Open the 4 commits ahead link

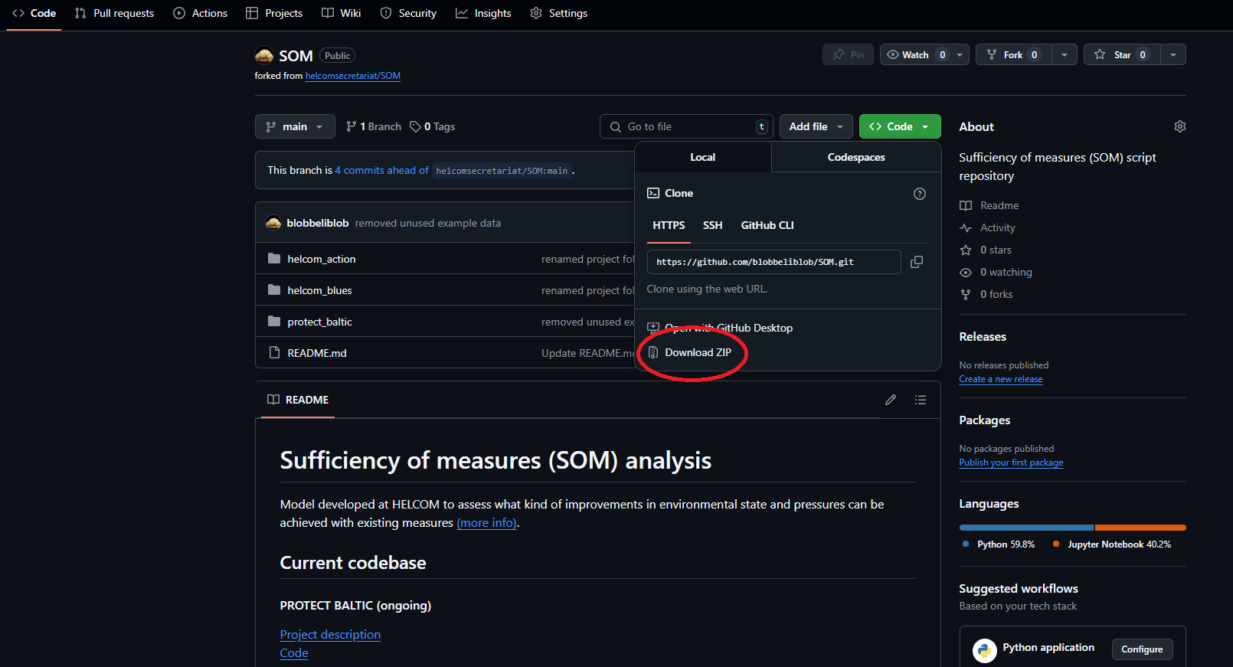point(381,170)
